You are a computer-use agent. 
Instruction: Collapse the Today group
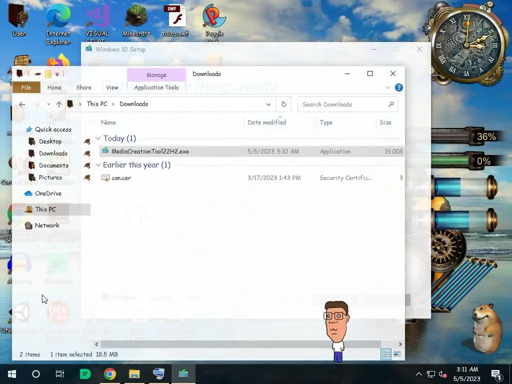[x=98, y=138]
